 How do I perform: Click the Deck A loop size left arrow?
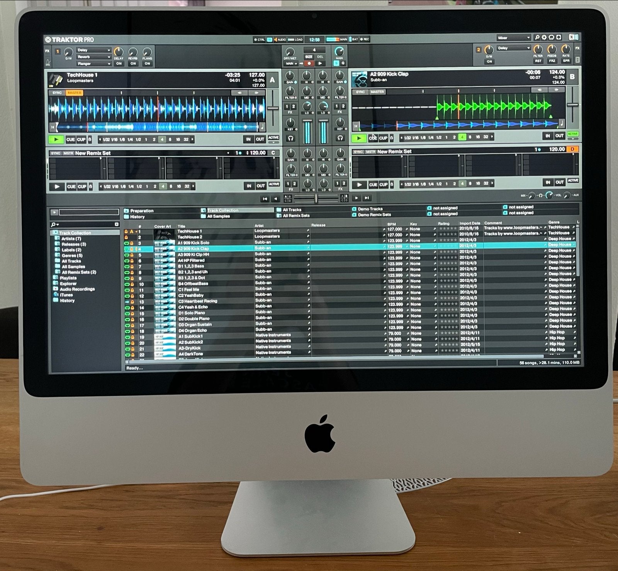(100, 140)
